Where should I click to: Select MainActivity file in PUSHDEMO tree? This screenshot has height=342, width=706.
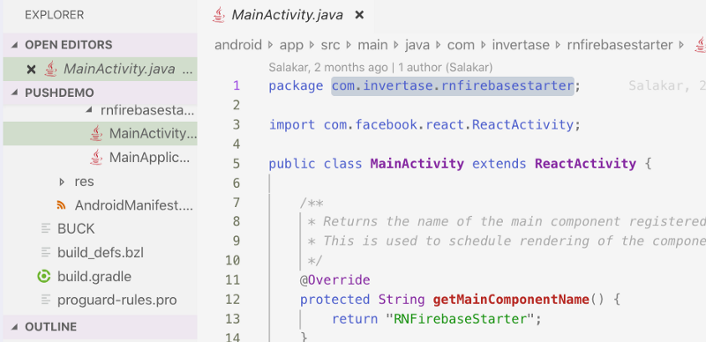[x=100, y=134]
